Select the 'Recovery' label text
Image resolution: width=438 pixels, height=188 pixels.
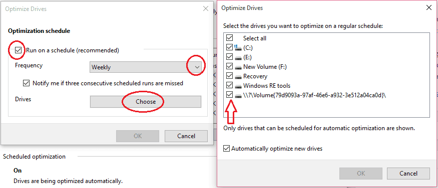pos(255,76)
